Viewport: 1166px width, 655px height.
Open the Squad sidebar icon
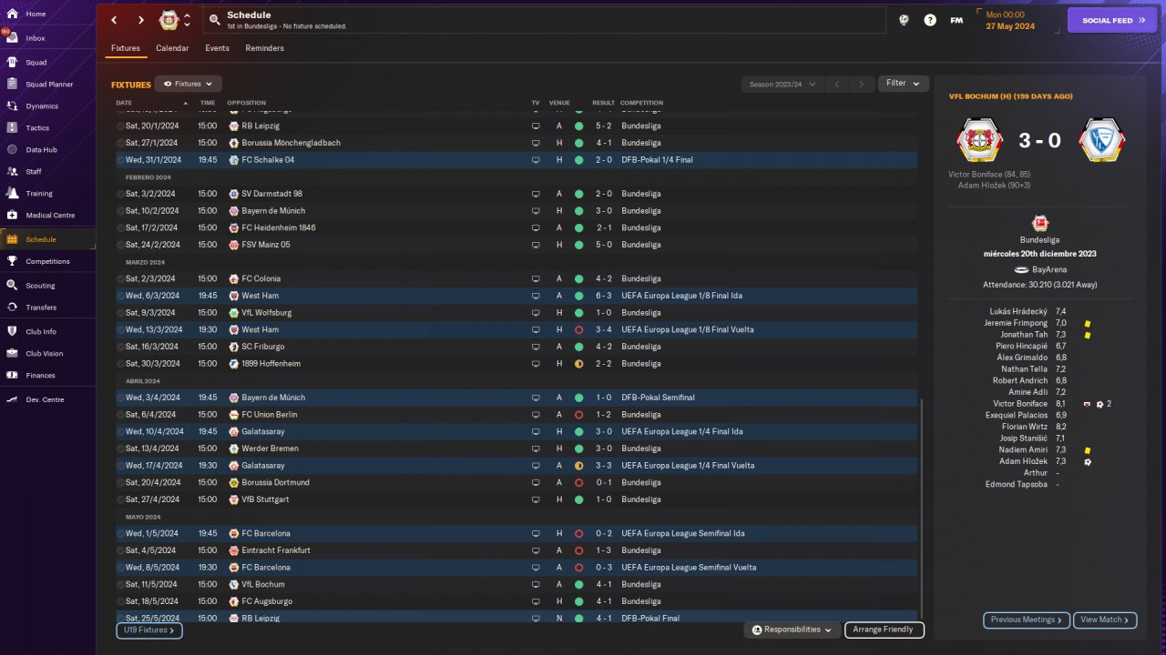coord(12,63)
